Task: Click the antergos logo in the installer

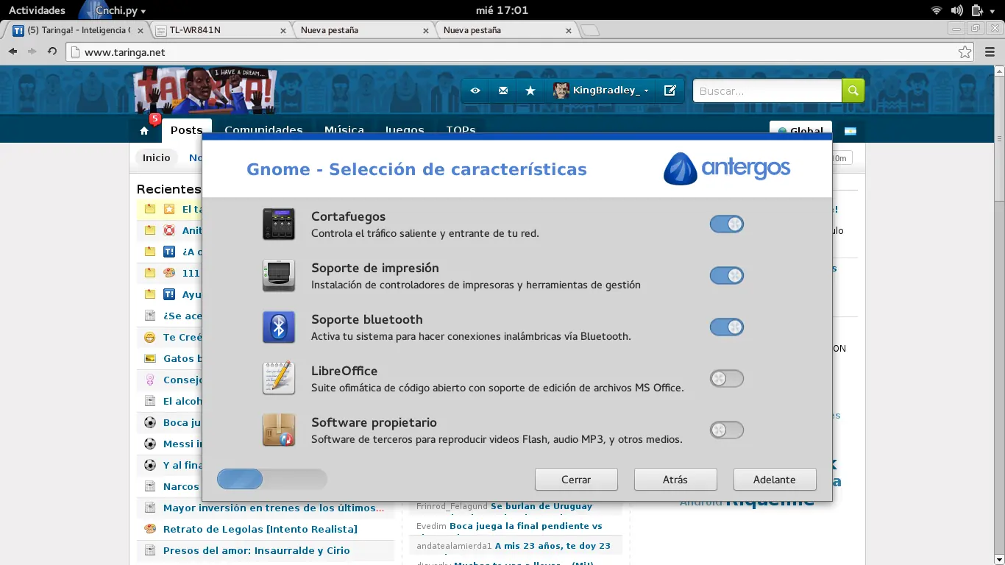Action: tap(727, 168)
